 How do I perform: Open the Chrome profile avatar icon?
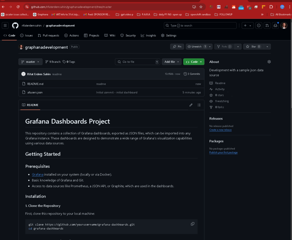click(282, 7)
